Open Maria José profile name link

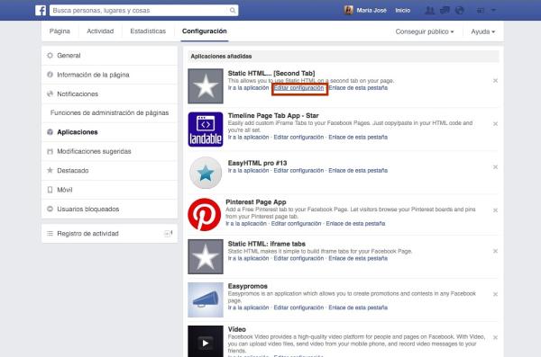coord(371,10)
